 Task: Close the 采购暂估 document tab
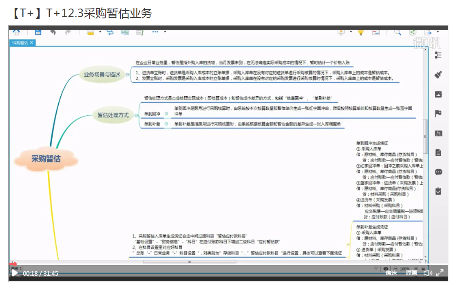pos(32,42)
